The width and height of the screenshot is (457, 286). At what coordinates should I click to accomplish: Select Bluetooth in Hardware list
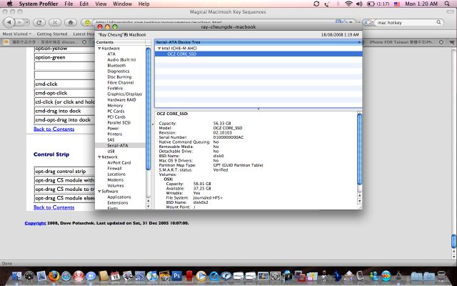click(x=116, y=65)
